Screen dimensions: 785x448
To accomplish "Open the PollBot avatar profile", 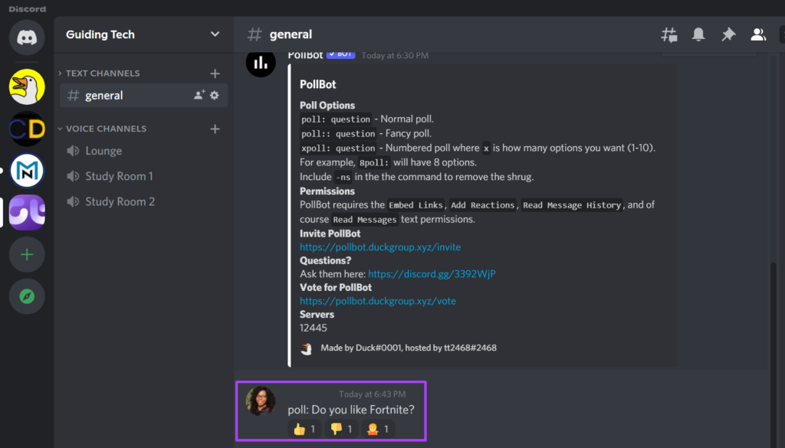I will click(261, 63).
